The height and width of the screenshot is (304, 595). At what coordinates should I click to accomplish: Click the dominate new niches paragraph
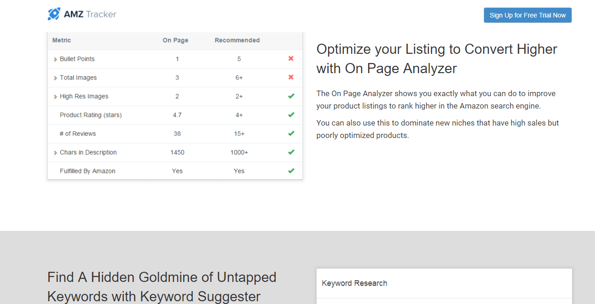438,129
